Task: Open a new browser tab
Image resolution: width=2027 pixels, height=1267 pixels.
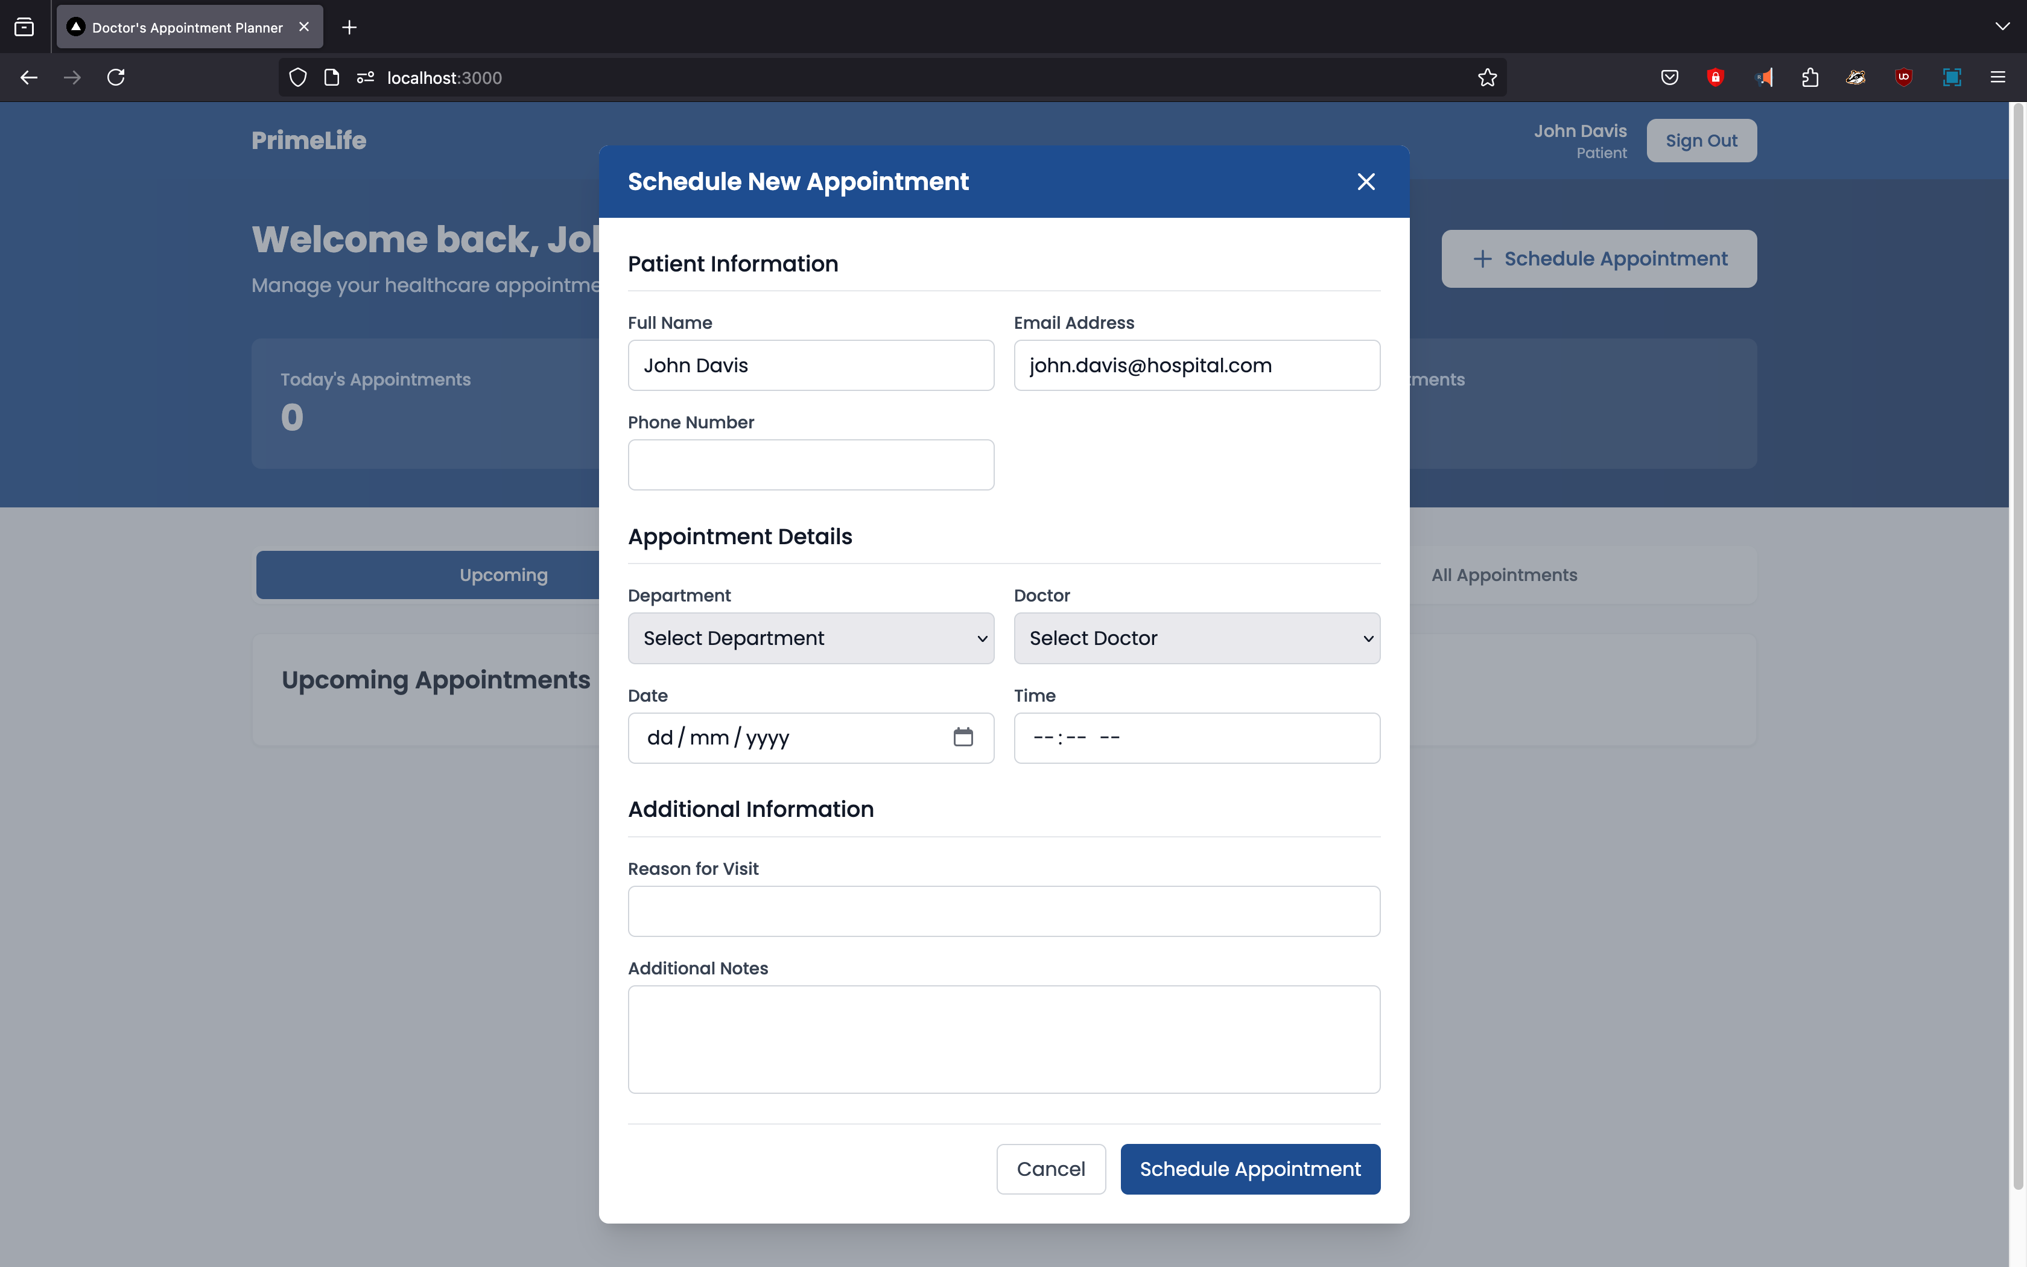Action: [349, 28]
